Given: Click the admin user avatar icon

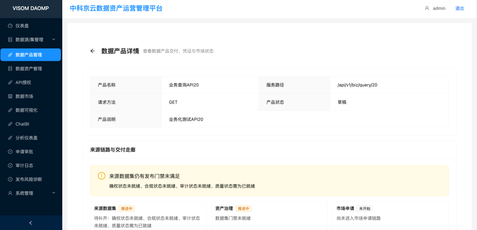Looking at the screenshot, I should (x=427, y=8).
